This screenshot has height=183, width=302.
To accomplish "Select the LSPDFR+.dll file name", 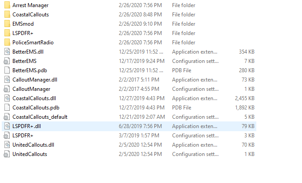I will (x=27, y=126).
